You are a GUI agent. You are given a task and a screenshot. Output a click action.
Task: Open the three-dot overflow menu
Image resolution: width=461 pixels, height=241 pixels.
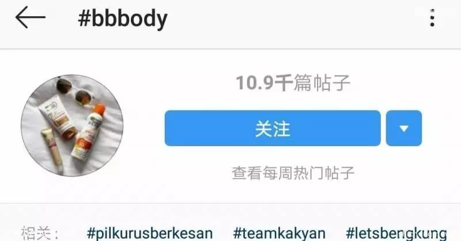tap(432, 18)
